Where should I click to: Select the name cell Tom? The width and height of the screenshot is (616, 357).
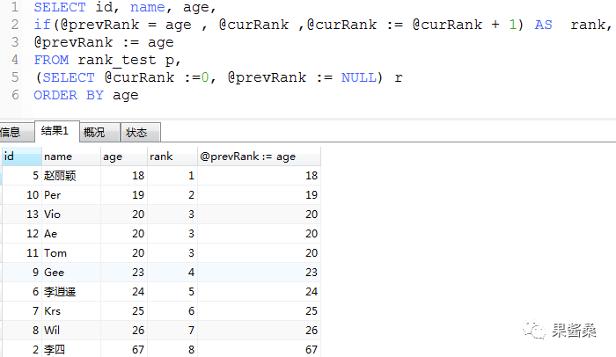pos(71,253)
